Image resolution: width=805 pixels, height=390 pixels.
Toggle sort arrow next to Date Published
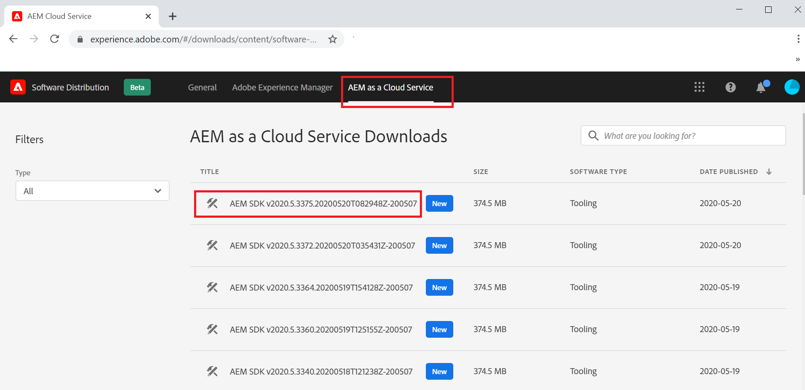[769, 171]
